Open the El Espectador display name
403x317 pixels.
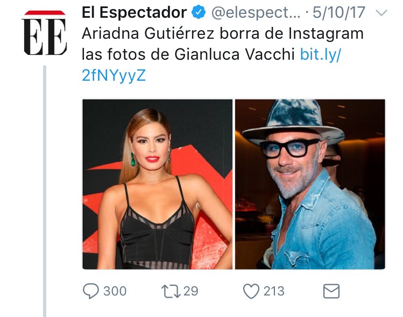point(134,12)
